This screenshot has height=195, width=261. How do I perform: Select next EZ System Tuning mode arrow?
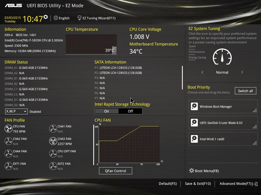point(242,72)
